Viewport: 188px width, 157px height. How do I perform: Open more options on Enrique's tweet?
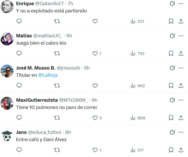pyautogui.click(x=181, y=4)
